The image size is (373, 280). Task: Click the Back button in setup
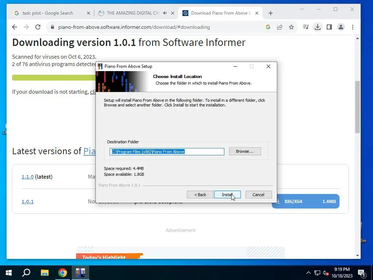pyautogui.click(x=200, y=195)
